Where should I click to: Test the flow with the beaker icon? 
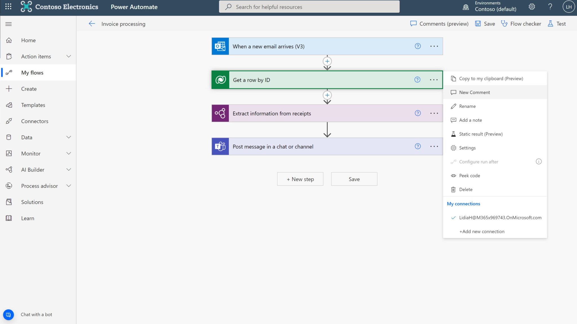(x=556, y=24)
